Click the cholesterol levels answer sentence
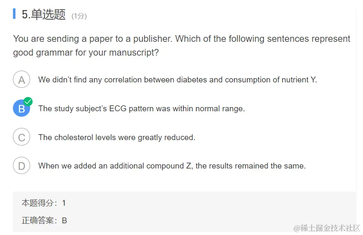Viewport: 363px width, 235px height. click(x=117, y=137)
